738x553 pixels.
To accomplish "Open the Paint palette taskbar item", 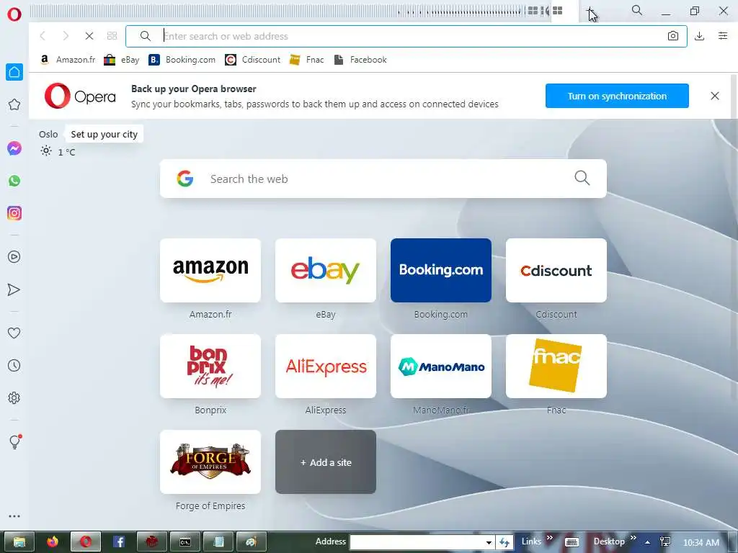I will [x=251, y=541].
